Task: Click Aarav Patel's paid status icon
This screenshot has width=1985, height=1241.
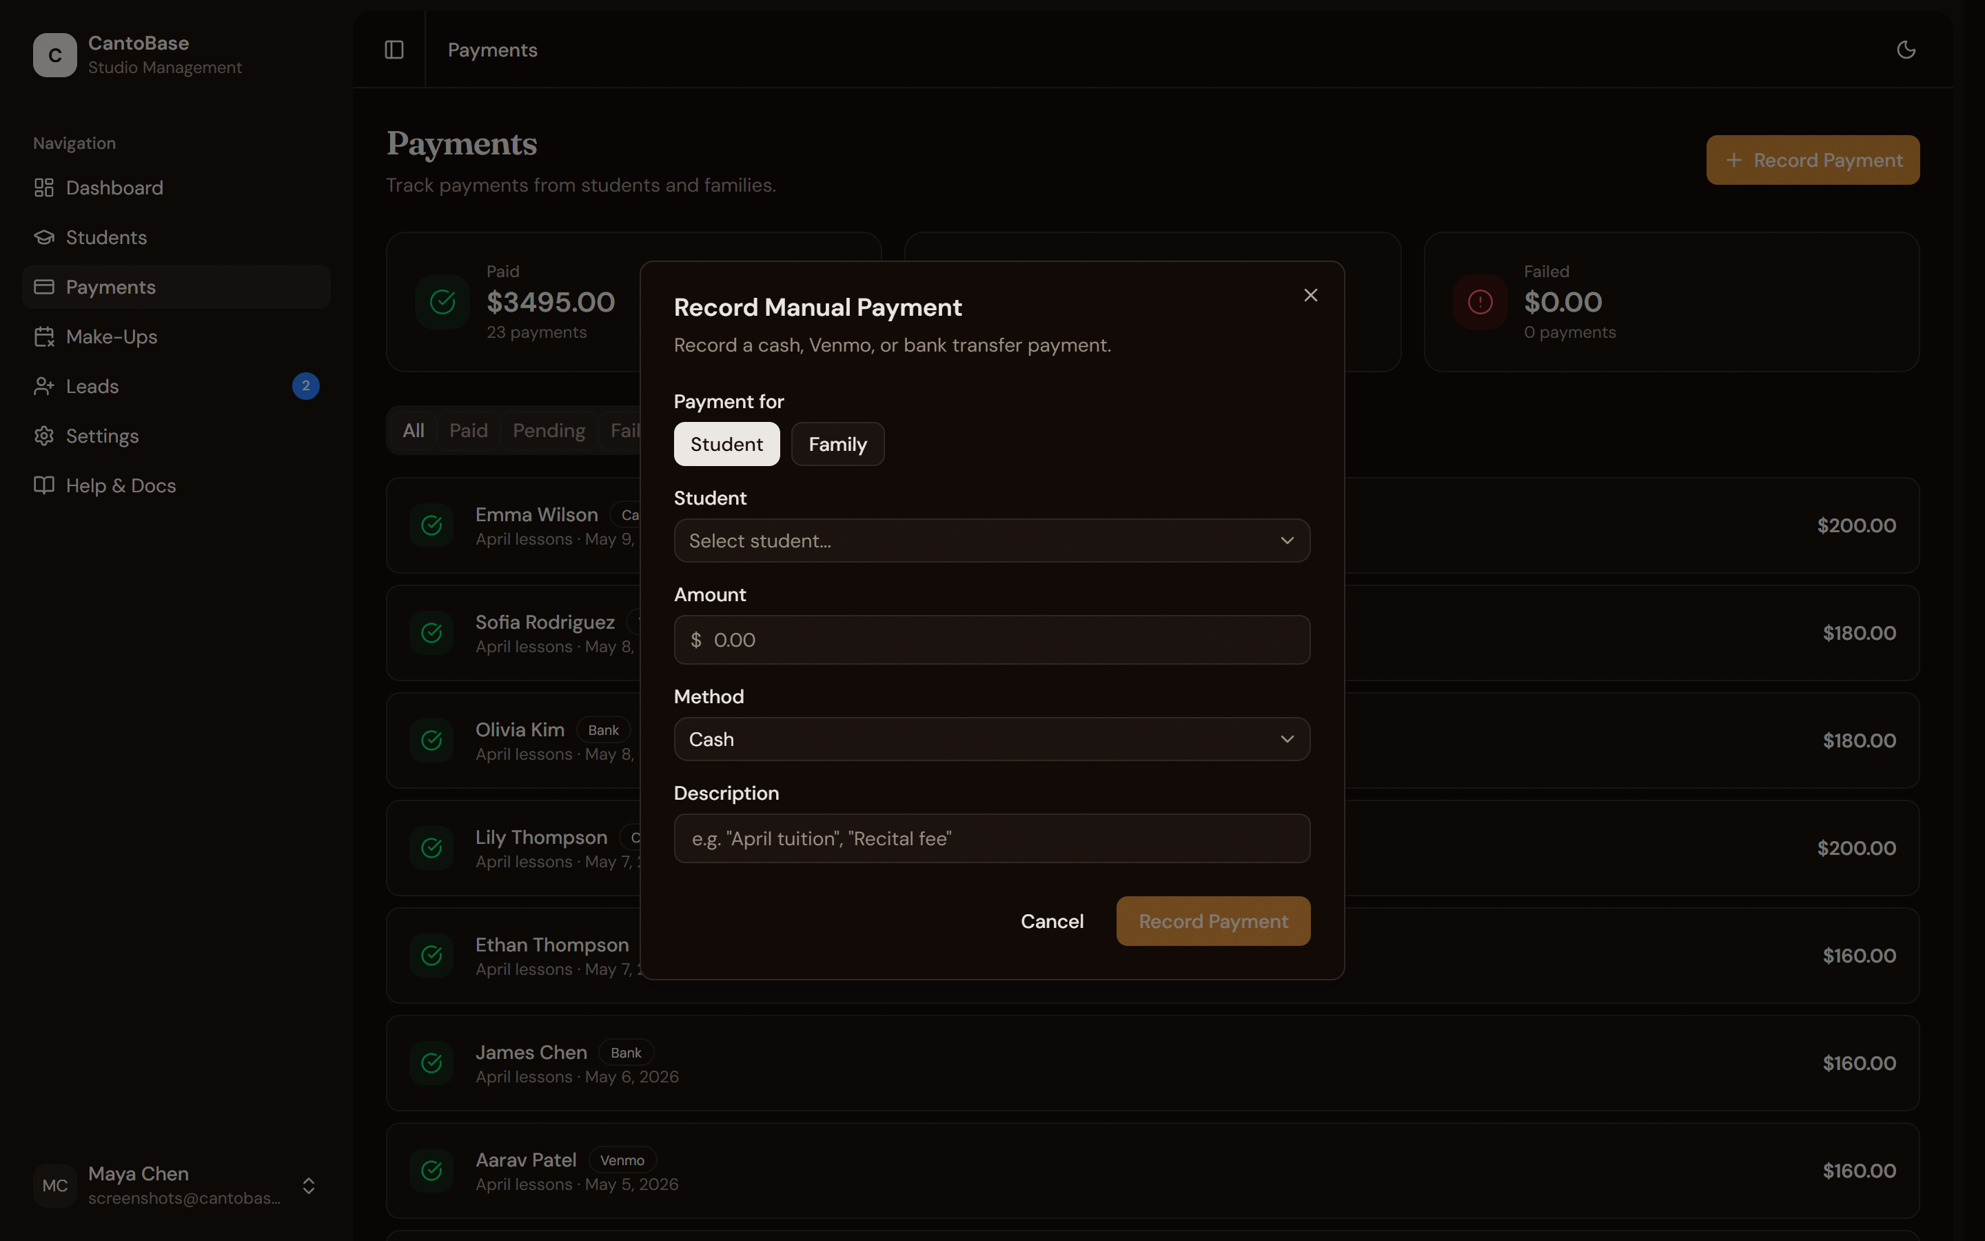Action: [x=431, y=1171]
